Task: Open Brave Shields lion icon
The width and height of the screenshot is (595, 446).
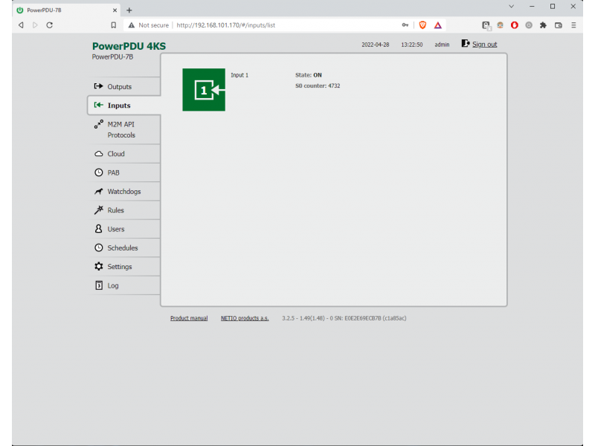Action: click(x=422, y=25)
